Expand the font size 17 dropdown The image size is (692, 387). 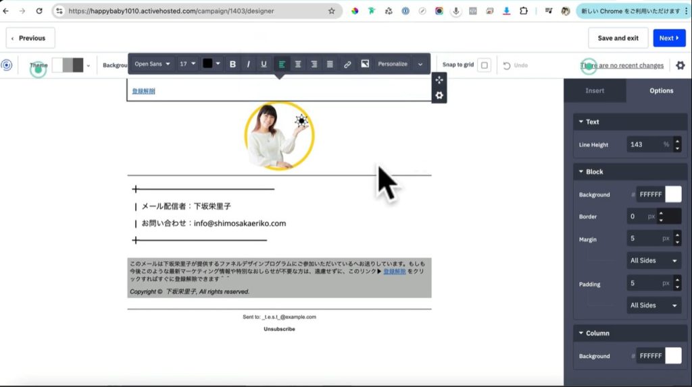188,64
